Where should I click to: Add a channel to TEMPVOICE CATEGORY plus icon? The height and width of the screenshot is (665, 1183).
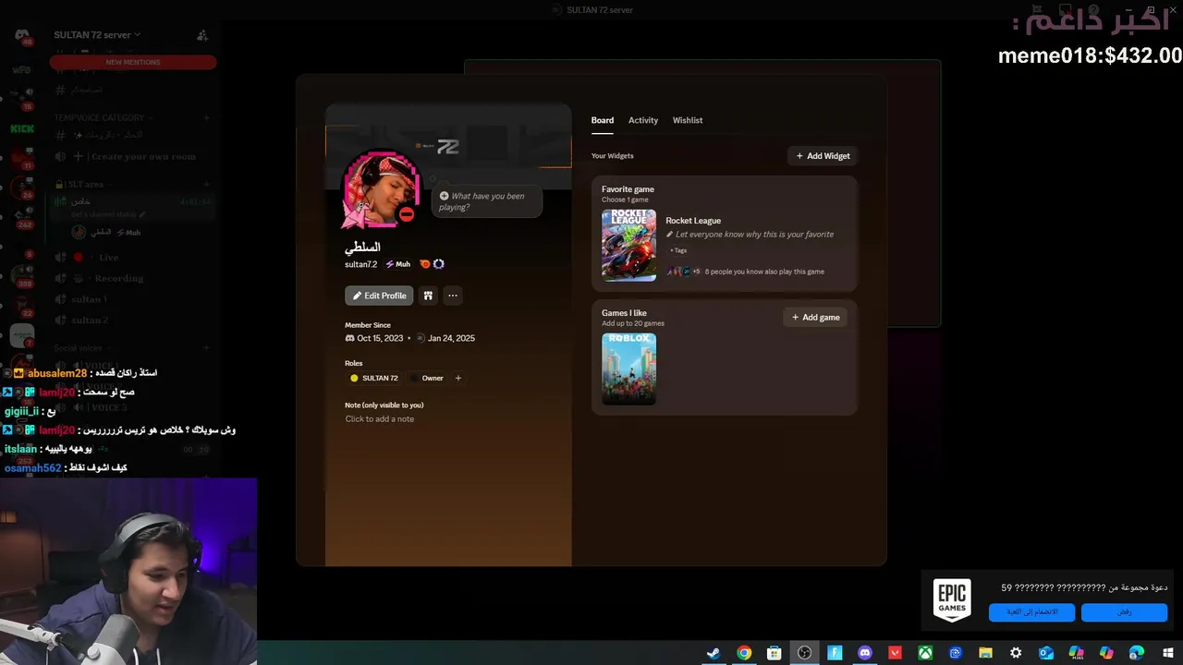(x=206, y=118)
